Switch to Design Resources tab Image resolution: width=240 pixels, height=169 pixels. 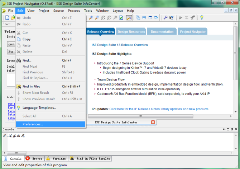coord(131,32)
